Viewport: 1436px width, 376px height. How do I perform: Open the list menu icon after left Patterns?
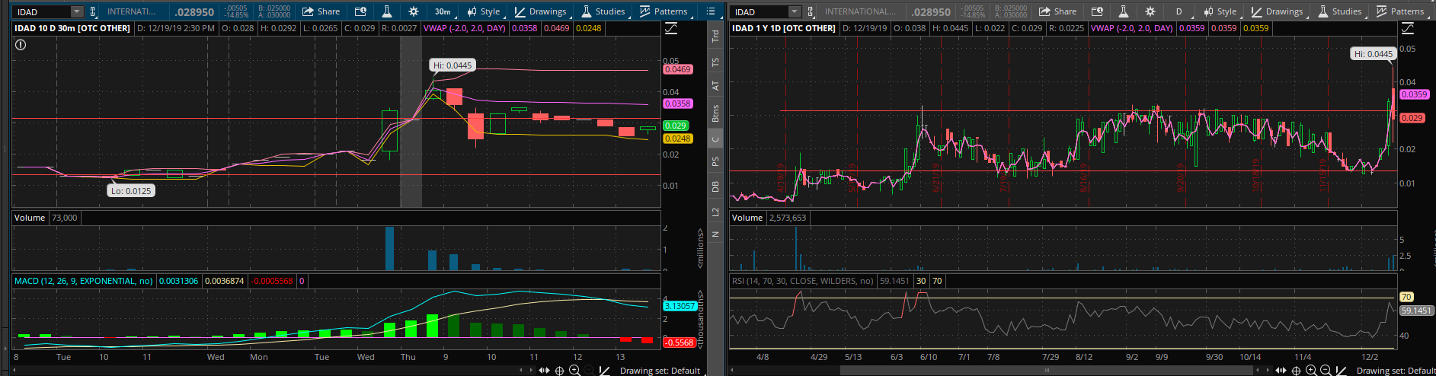point(711,11)
